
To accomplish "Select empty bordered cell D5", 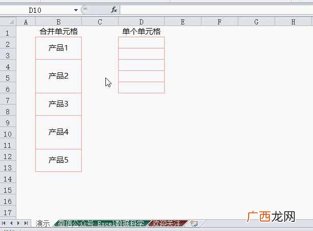I will tap(141, 76).
